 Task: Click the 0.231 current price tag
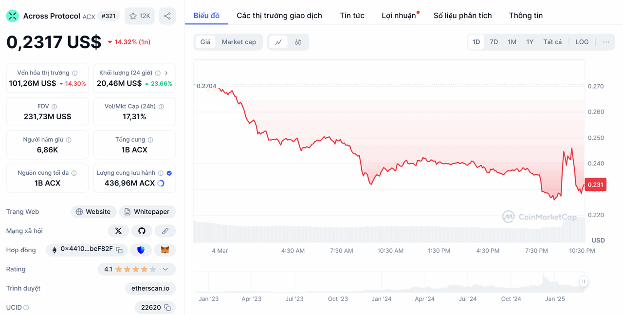pyautogui.click(x=595, y=185)
